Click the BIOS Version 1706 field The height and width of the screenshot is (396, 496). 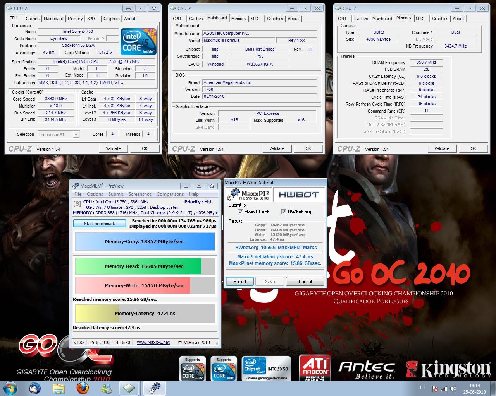pos(260,89)
